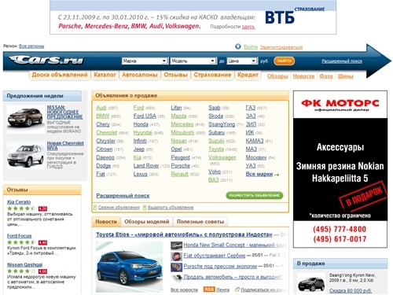393x295 pixels.
Task: Click the Porsche crest news thumbnail
Action: [176, 267]
